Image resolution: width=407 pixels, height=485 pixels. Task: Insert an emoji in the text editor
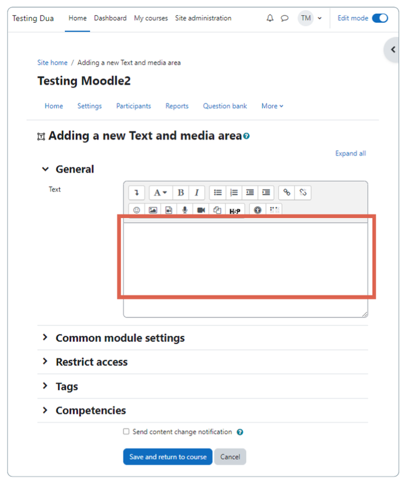136,210
